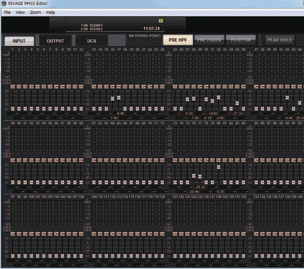
Task: Open the File menu
Action: pyautogui.click(x=7, y=12)
